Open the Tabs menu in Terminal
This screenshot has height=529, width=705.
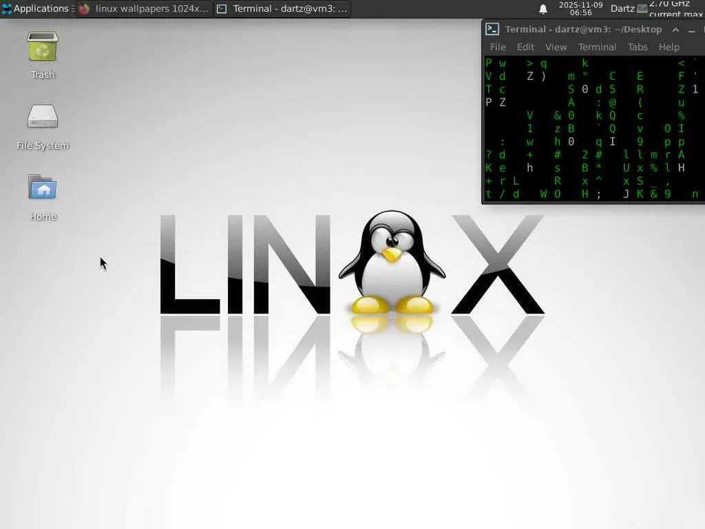(x=638, y=47)
